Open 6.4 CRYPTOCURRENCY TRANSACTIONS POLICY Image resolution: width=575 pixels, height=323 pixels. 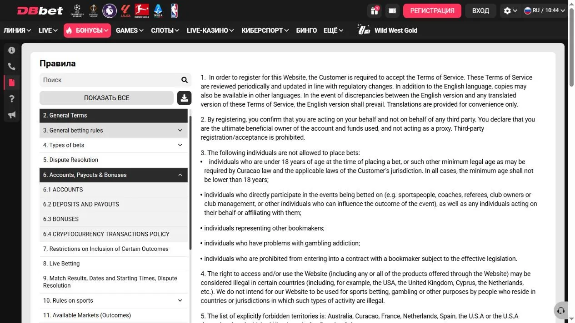(114, 234)
